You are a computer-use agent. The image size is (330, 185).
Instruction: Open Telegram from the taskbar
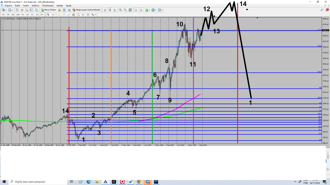tap(148, 182)
